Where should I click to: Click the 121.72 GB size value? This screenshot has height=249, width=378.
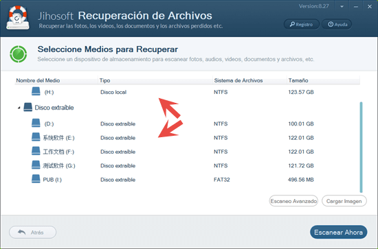point(301,165)
